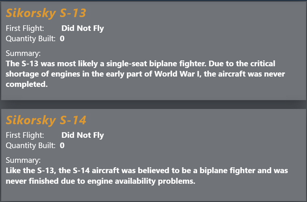Click the dark divider between the cards

154,105
